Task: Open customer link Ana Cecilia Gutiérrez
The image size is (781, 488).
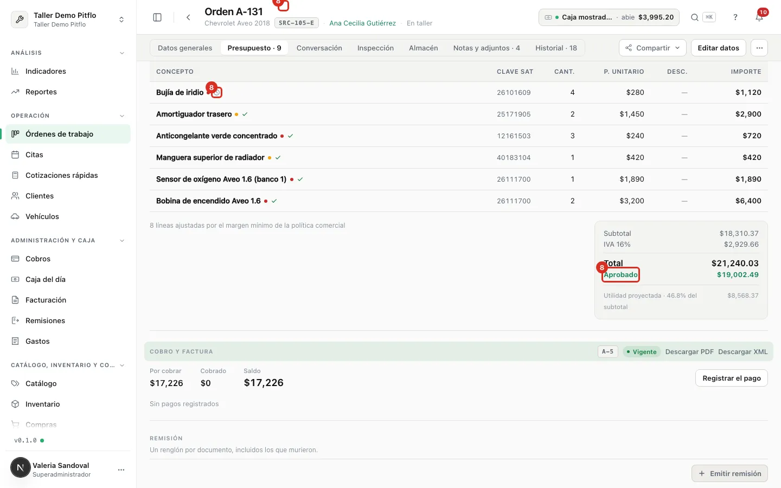Action: pyautogui.click(x=362, y=23)
